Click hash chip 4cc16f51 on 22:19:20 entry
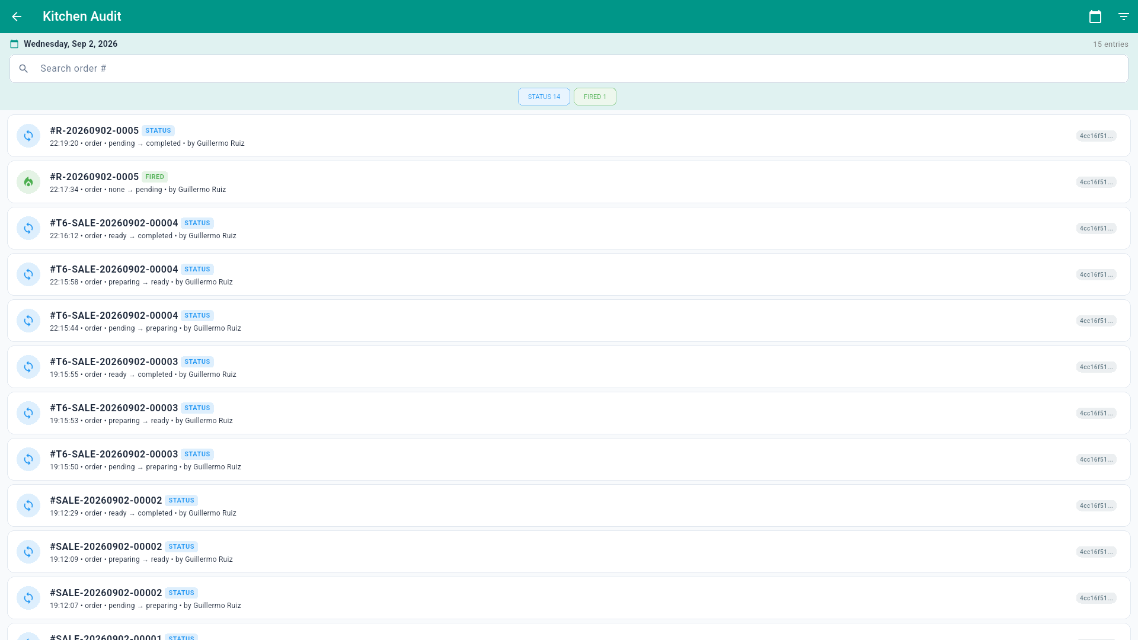This screenshot has height=640, width=1138. [1097, 136]
